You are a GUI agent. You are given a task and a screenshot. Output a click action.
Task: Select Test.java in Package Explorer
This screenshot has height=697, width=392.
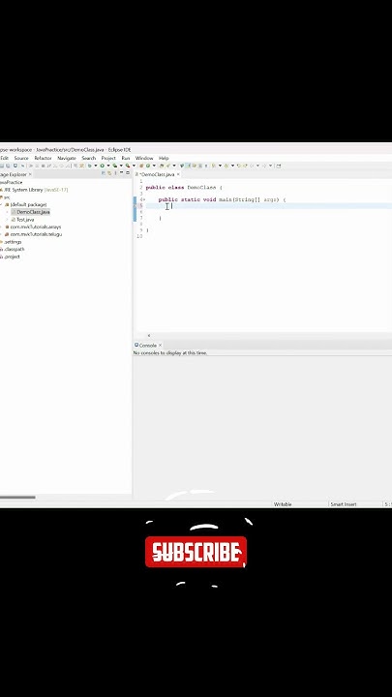pyautogui.click(x=25, y=220)
